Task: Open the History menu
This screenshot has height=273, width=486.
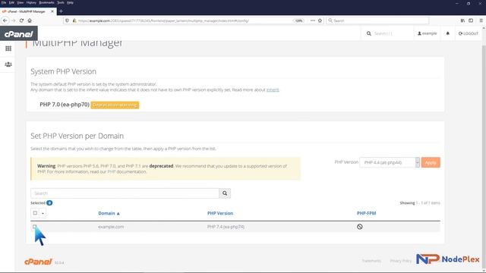Action: click(31, 2)
